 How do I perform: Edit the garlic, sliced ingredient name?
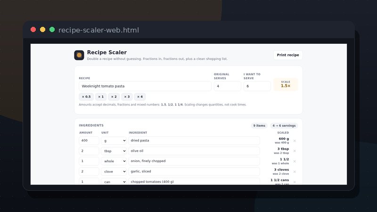194,171
